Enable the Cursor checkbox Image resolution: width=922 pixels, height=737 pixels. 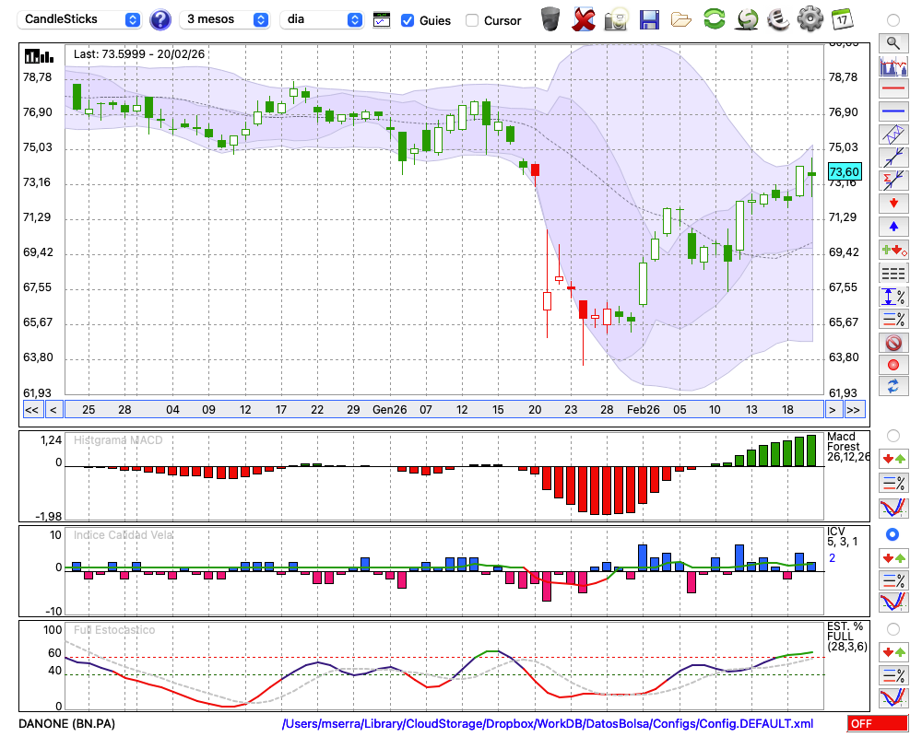coord(472,19)
